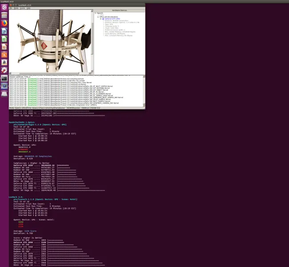Click the render view's scroll-down arrow
Image resolution: width=289 pixels, height=267 pixels.
(92, 71)
